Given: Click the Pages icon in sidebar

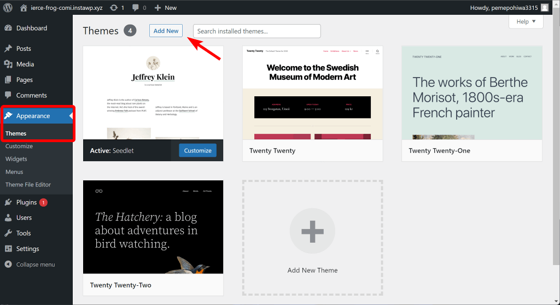Looking at the screenshot, I should pos(8,80).
